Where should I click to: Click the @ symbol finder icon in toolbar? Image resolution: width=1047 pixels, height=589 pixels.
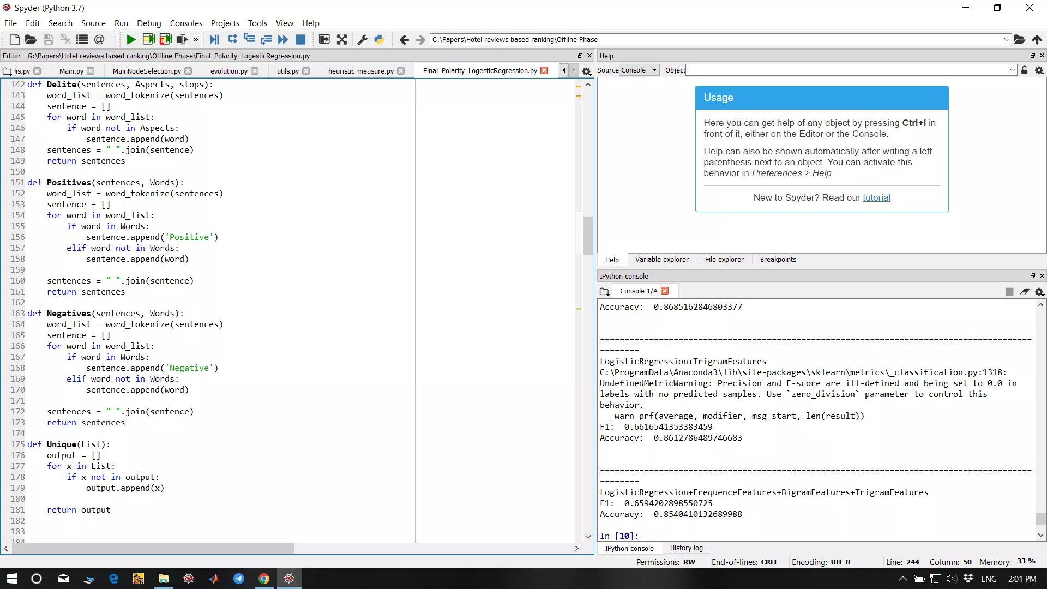[x=99, y=39]
